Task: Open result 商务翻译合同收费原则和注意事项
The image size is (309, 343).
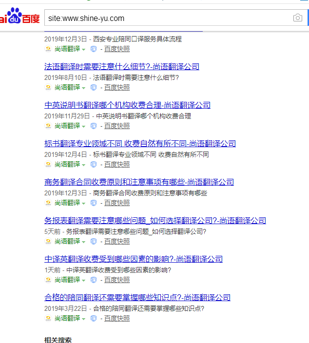Action: coord(139,182)
